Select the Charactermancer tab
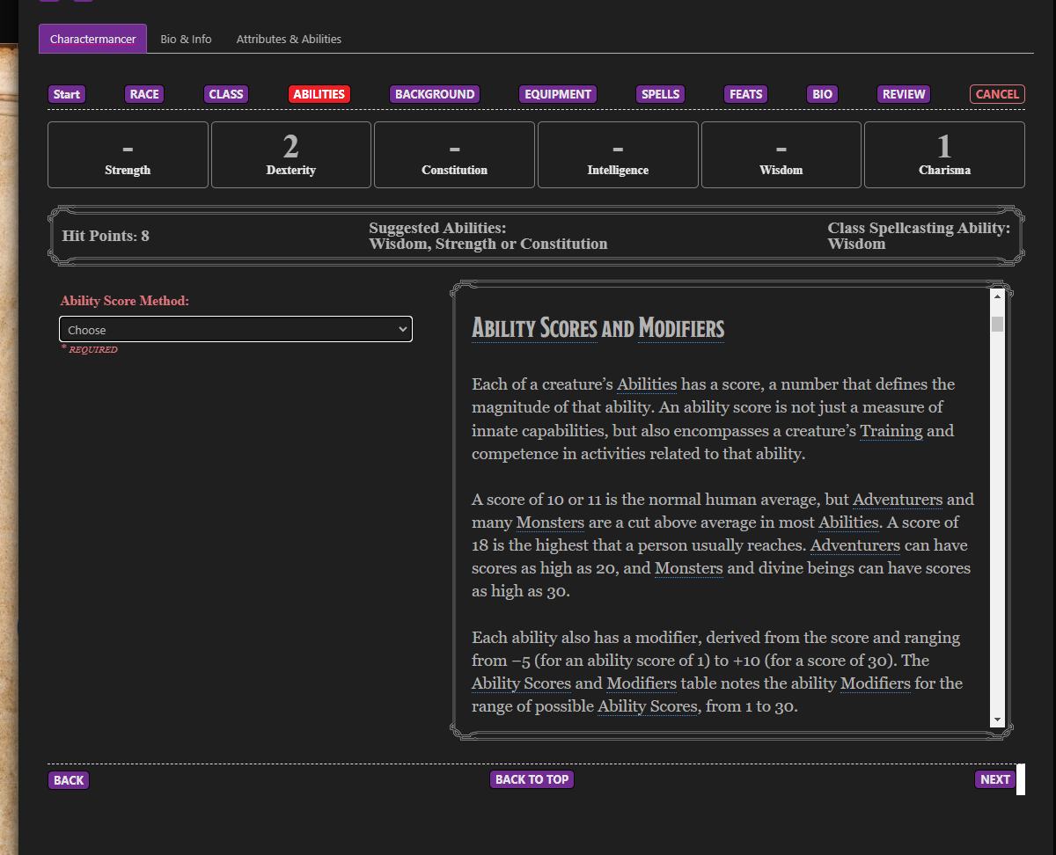Viewport: 1056px width, 855px height. point(92,40)
